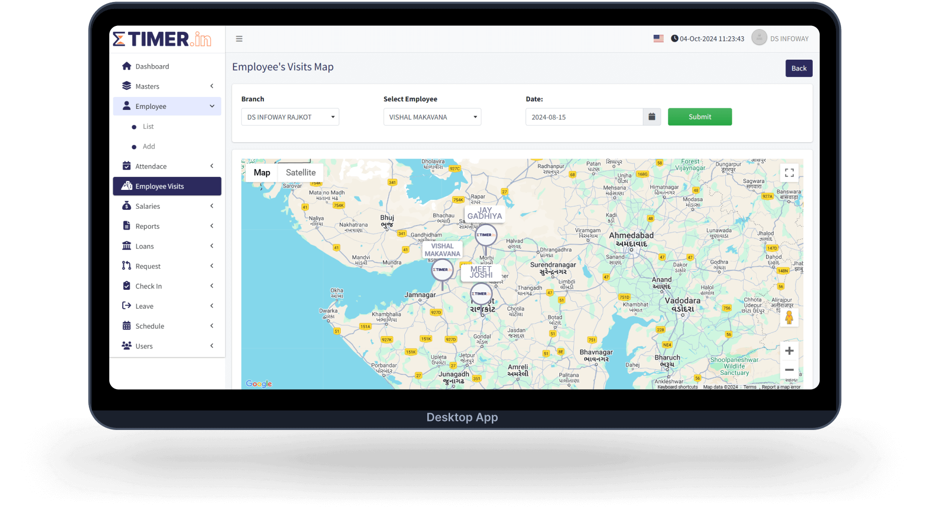Zoom out on the map
Screen dimensions: 926x508
(789, 370)
